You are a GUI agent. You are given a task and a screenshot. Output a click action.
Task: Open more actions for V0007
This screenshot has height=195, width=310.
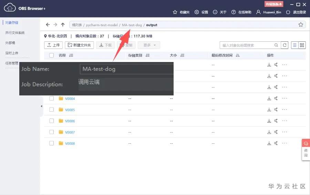tap(284, 132)
